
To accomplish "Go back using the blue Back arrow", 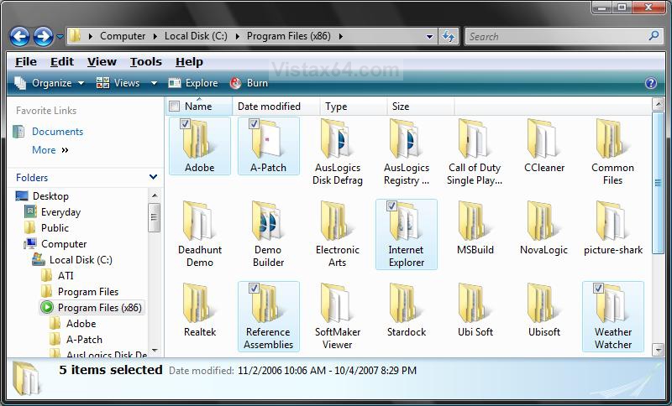I will coord(19,37).
